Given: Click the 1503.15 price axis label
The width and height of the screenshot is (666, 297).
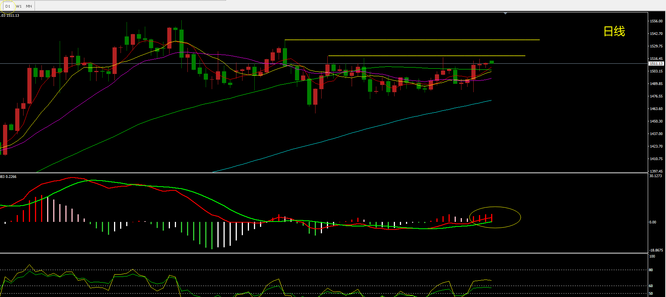Looking at the screenshot, I should tap(656, 71).
